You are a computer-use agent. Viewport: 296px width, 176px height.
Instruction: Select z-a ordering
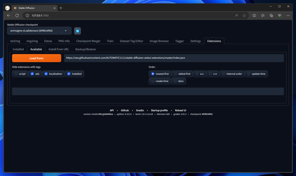pyautogui.click(x=213, y=74)
